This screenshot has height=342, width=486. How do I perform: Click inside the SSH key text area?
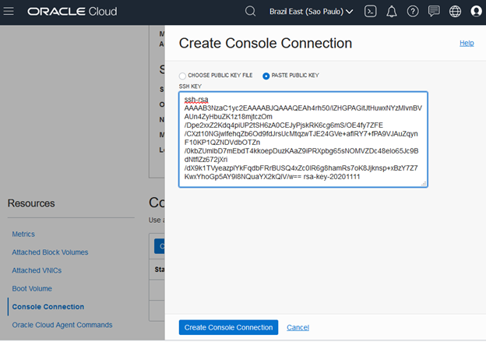click(304, 140)
